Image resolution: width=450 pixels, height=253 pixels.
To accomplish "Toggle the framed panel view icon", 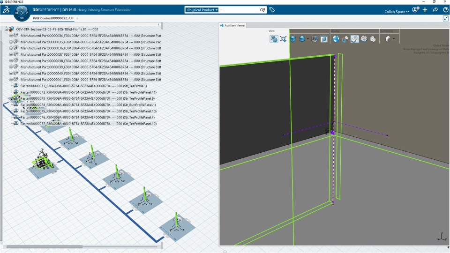I will (324, 39).
